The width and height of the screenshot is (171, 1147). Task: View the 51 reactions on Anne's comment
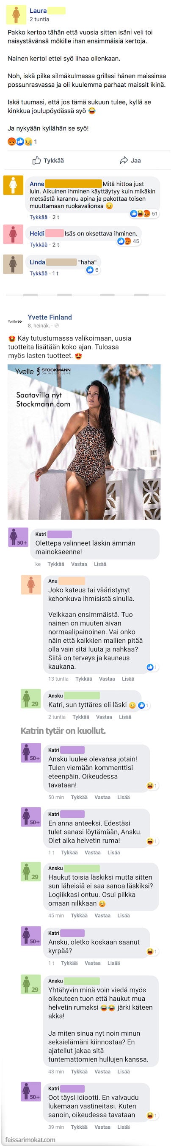[x=144, y=214]
